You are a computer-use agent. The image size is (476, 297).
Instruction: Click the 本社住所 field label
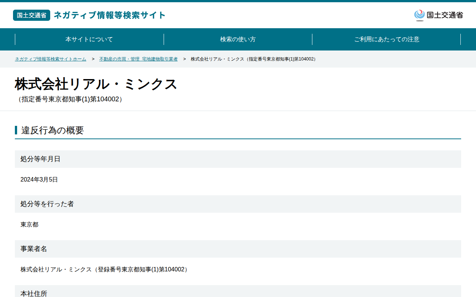pos(34,293)
